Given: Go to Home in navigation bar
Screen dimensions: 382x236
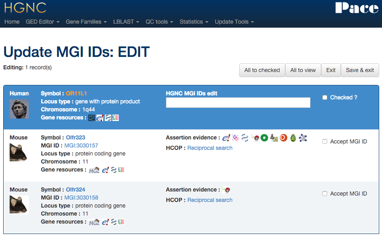Looking at the screenshot, I should click(x=12, y=22).
